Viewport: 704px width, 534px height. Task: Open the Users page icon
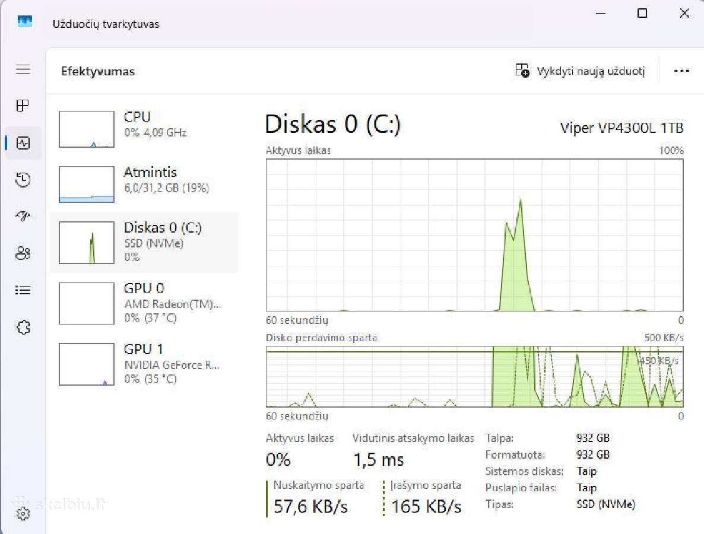click(x=23, y=253)
